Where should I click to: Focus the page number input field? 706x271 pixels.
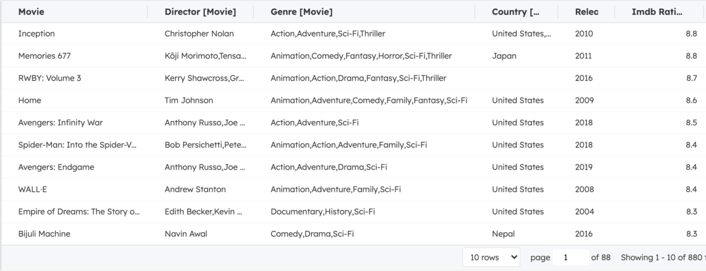coord(571,257)
